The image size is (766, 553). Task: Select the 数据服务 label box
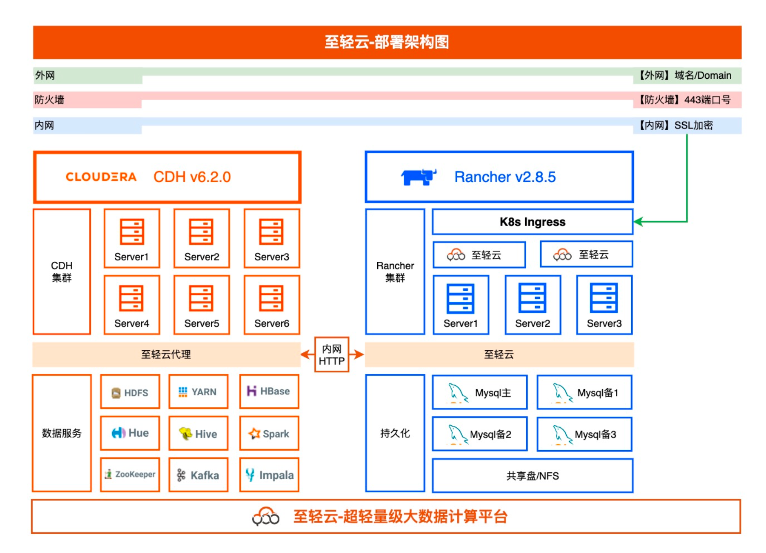(62, 433)
